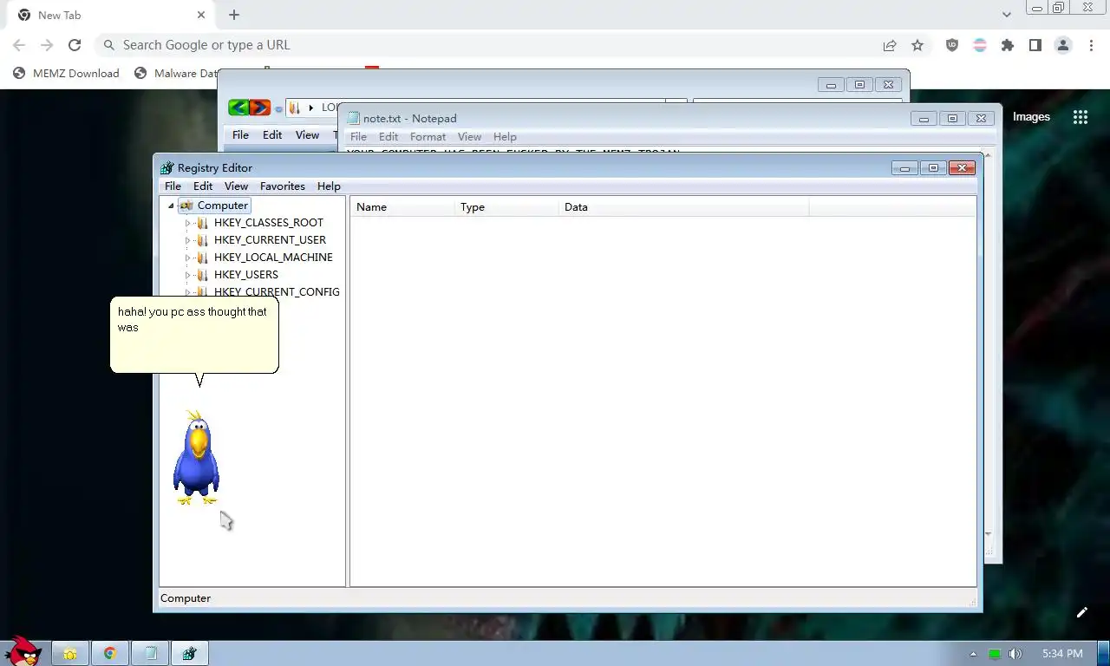The image size is (1110, 666).
Task: Open Notepad File menu
Action: [358, 137]
